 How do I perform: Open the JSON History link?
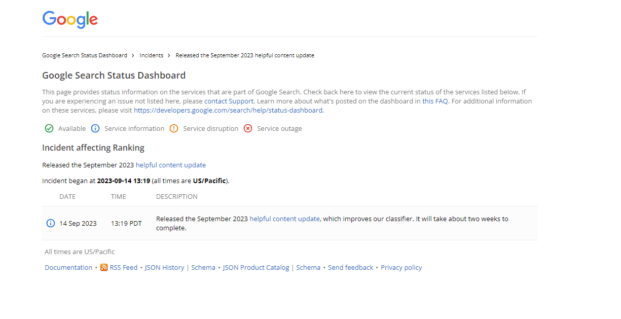[x=165, y=267]
